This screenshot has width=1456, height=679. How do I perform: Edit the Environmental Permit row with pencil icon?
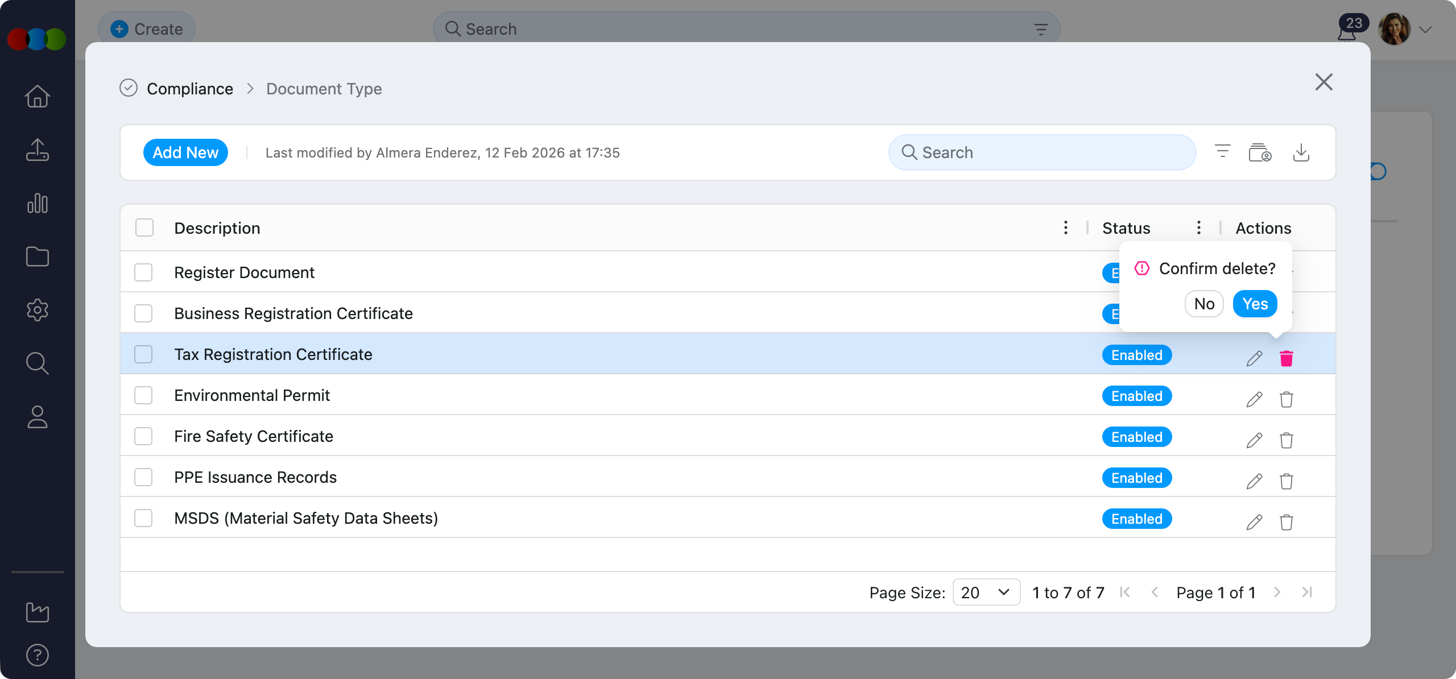click(1255, 399)
